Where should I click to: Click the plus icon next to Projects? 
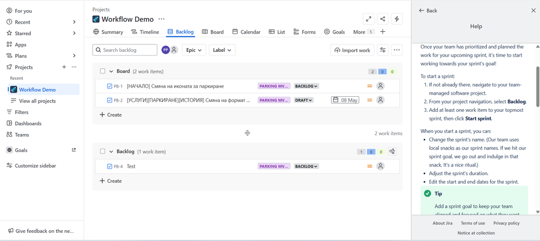point(64,67)
